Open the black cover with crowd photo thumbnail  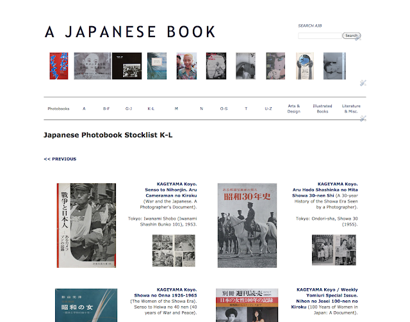coord(127,66)
